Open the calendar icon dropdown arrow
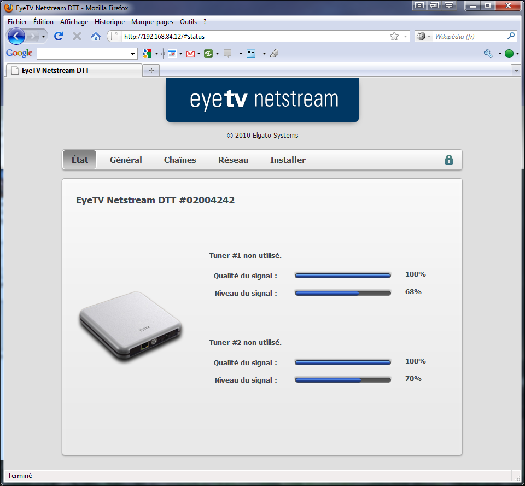The width and height of the screenshot is (525, 486). point(181,54)
